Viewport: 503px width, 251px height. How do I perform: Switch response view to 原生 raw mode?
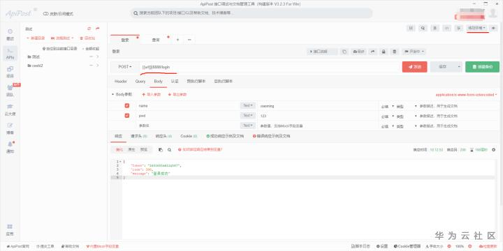click(131, 149)
